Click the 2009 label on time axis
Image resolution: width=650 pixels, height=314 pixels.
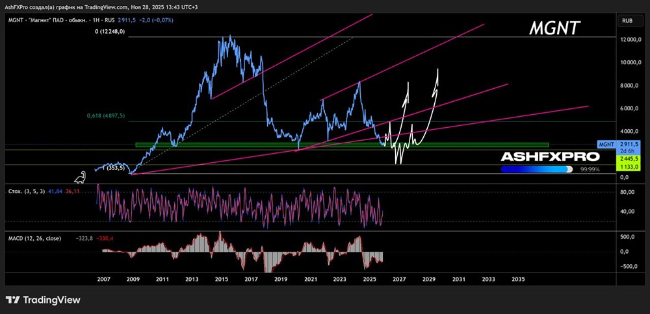pyautogui.click(x=133, y=279)
